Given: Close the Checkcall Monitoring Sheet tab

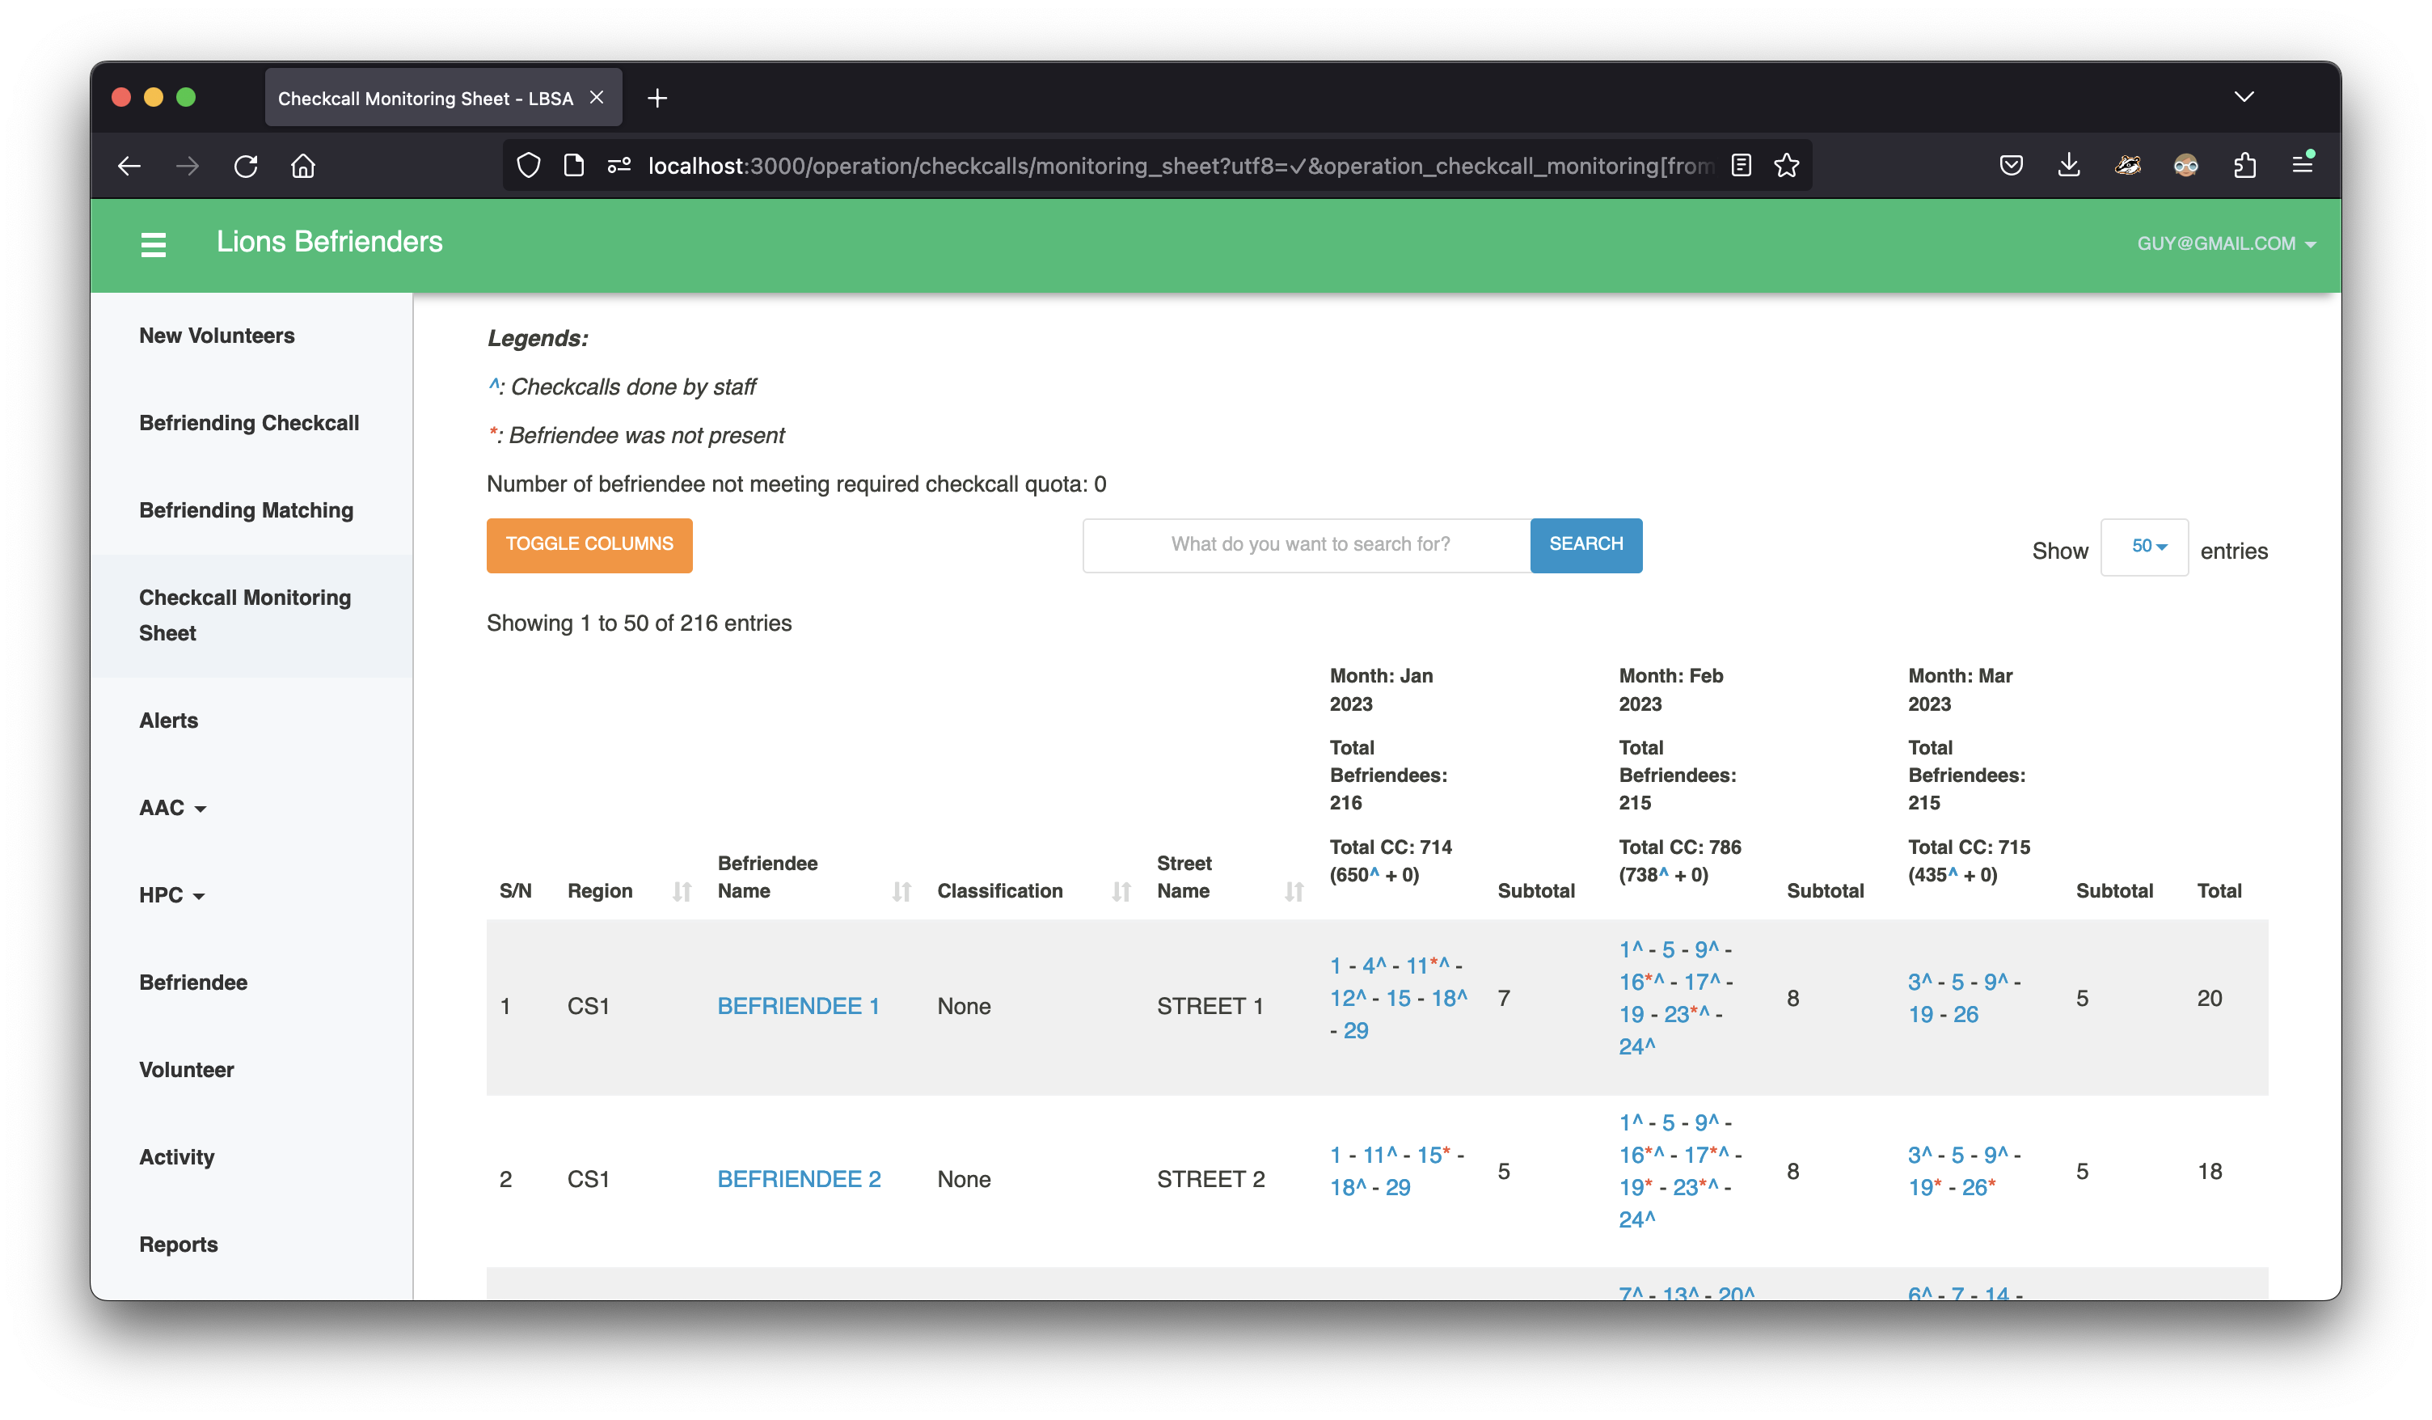Looking at the screenshot, I should click(597, 98).
